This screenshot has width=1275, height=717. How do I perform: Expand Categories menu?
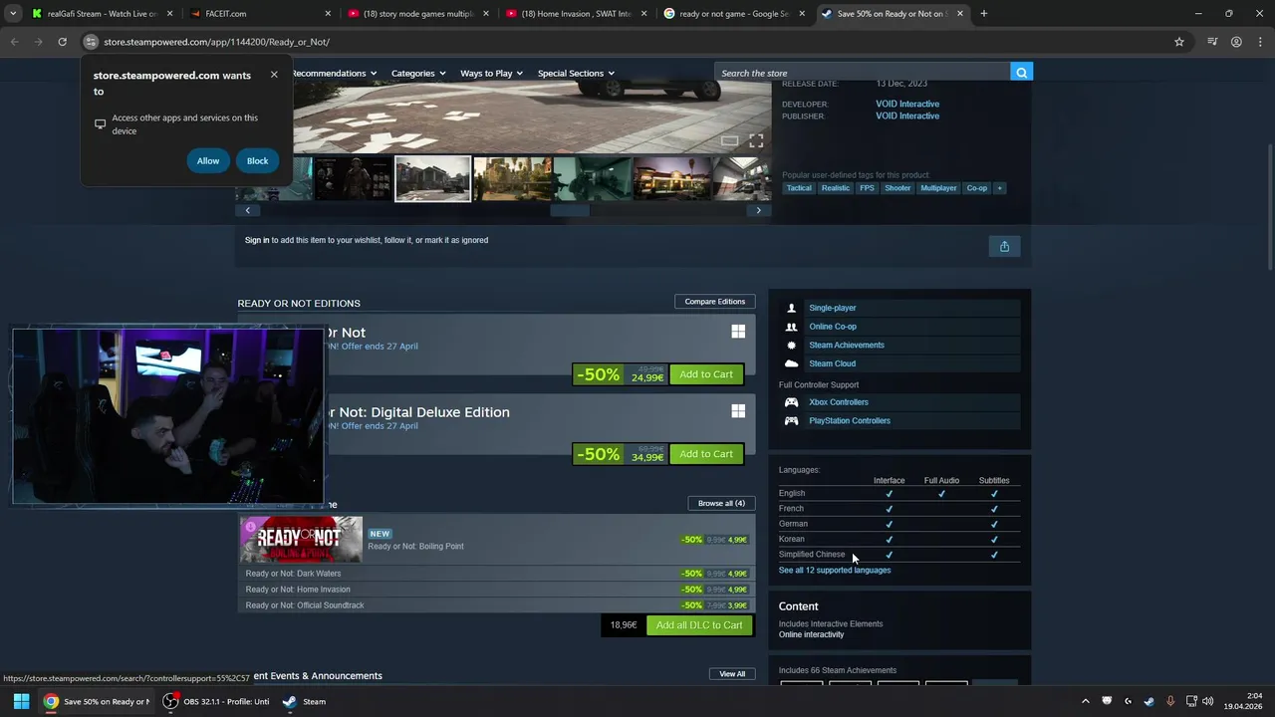coord(418,73)
